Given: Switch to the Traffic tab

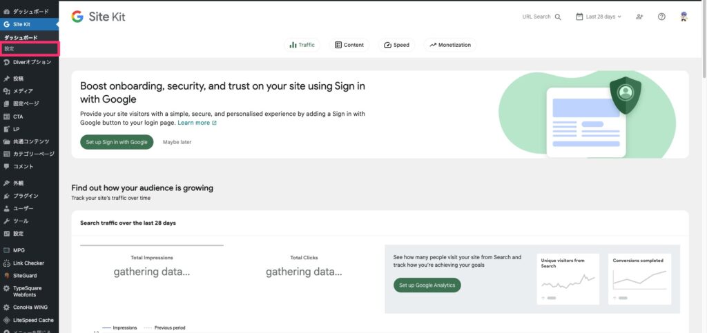Looking at the screenshot, I should coord(302,45).
